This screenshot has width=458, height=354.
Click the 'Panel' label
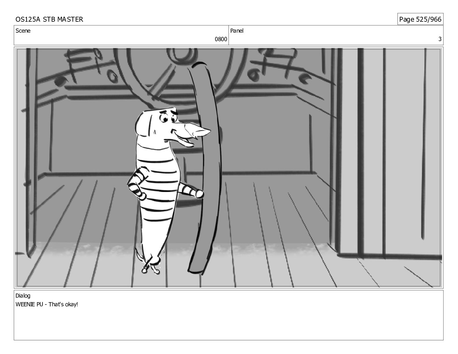[237, 31]
